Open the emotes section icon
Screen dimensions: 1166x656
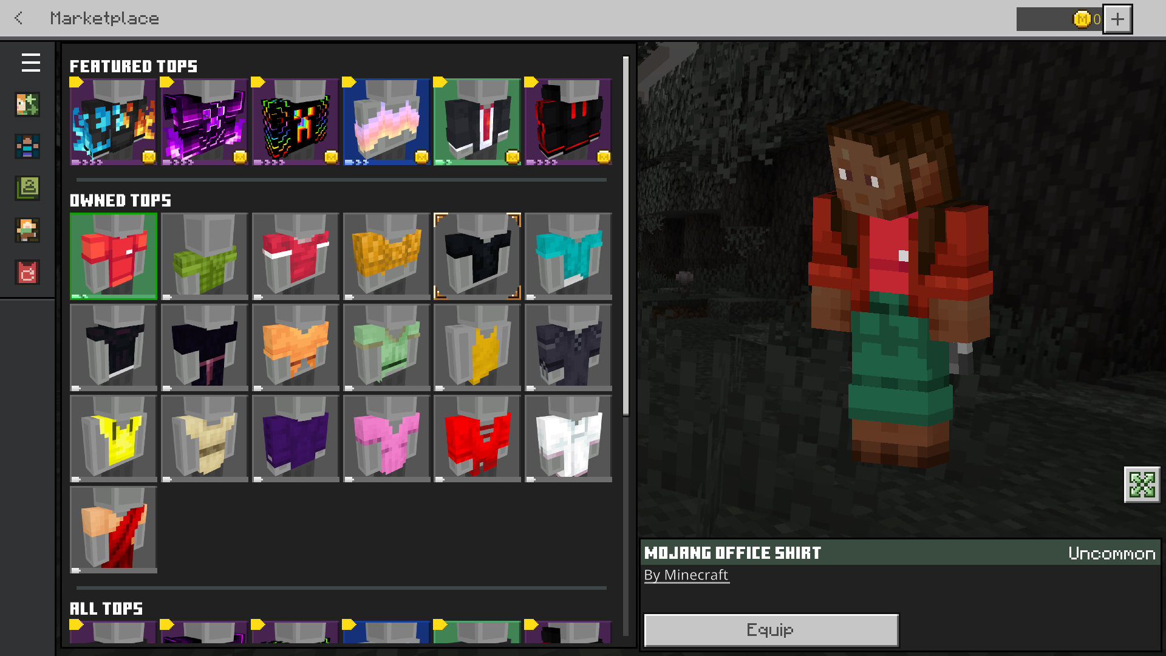coord(27,230)
